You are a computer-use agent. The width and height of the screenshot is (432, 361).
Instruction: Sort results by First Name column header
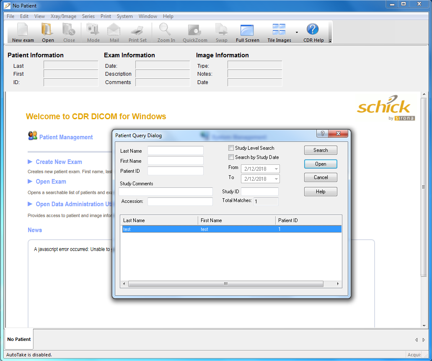[237, 220]
